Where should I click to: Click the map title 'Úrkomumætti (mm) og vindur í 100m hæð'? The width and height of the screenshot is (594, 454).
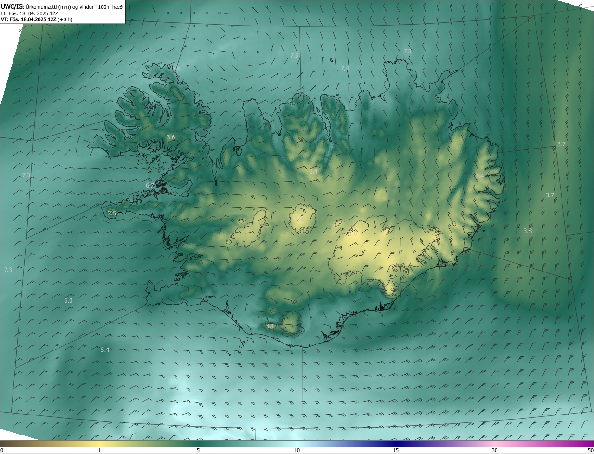click(x=74, y=7)
